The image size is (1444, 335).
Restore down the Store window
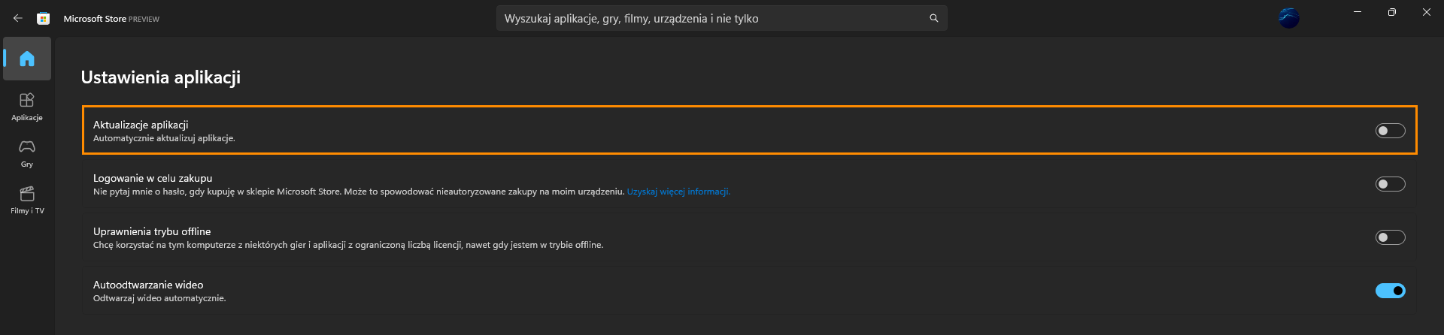(1392, 12)
